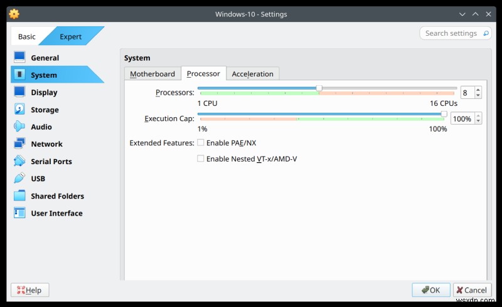The width and height of the screenshot is (502, 307).
Task: Click the Processors label
Action: click(175, 93)
